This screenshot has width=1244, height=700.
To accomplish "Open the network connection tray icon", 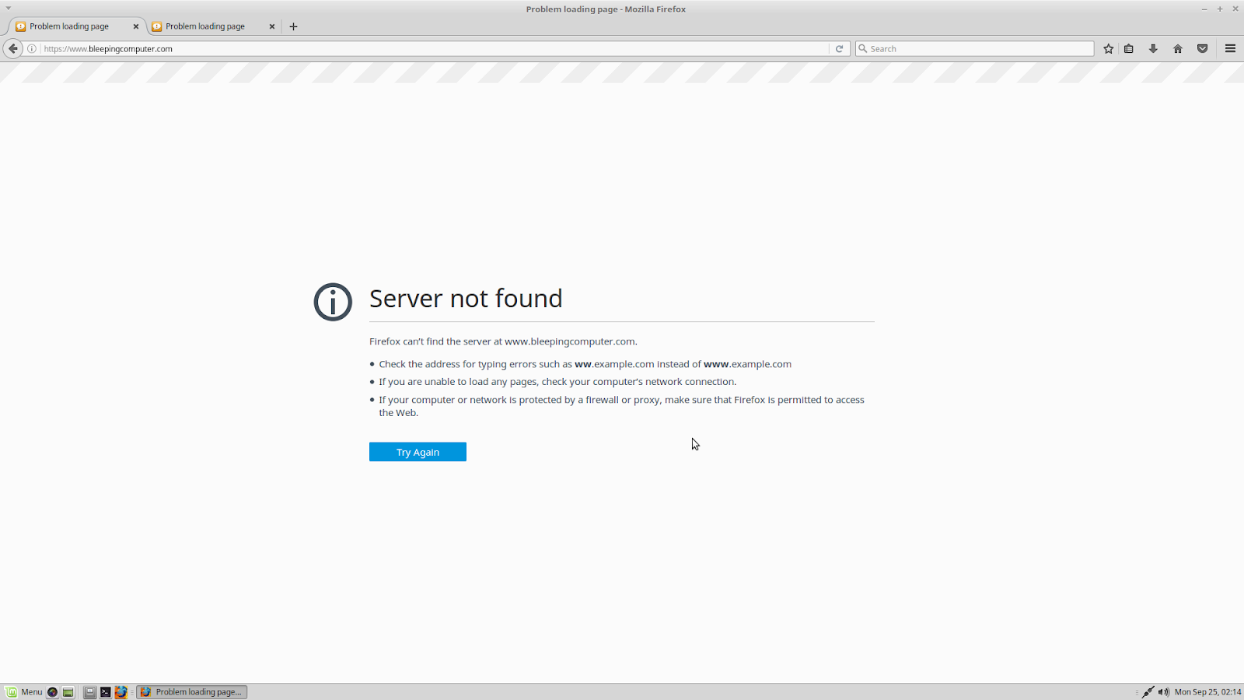I will coord(1148,692).
